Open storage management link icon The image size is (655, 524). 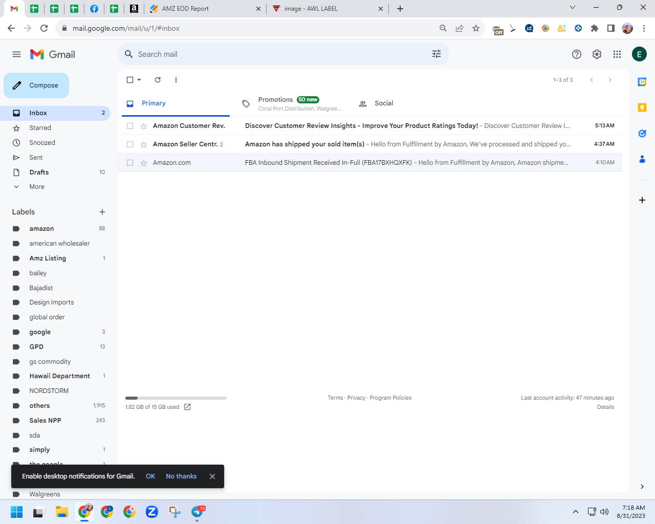coord(187,407)
